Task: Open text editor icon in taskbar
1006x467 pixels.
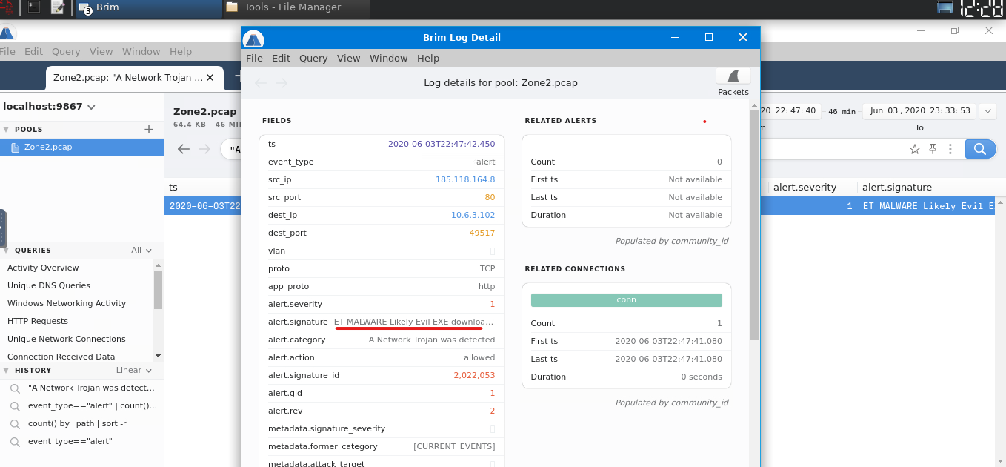Action: (x=57, y=7)
